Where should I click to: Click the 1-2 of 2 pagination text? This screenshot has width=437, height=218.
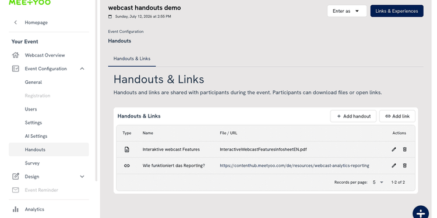tap(398, 183)
